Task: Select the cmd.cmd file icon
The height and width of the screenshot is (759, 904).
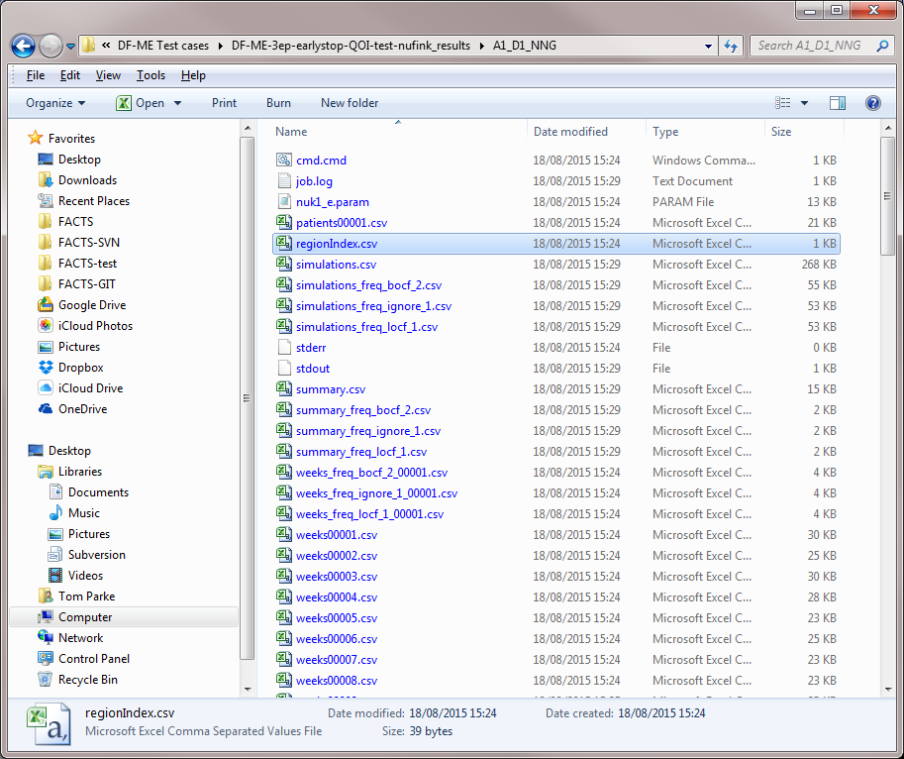Action: (283, 161)
